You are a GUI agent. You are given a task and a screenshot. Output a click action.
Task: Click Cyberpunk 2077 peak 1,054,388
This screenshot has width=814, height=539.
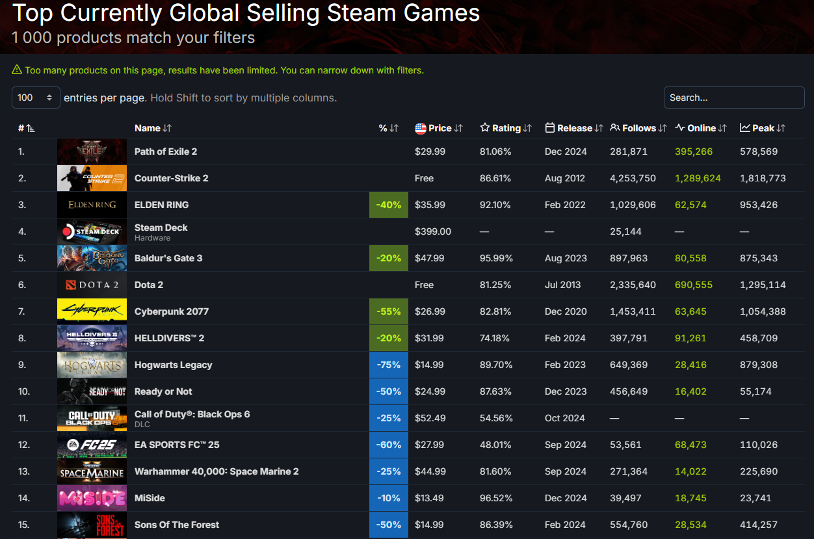coord(763,311)
